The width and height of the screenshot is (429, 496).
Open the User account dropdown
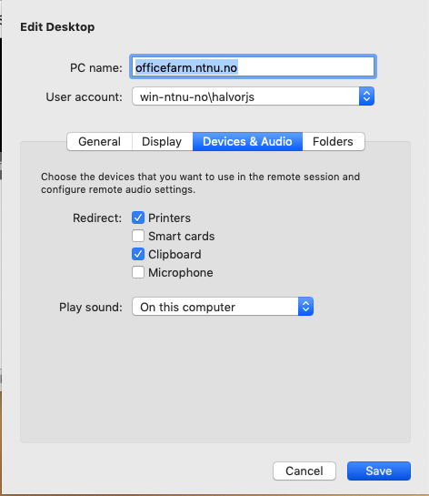point(253,96)
